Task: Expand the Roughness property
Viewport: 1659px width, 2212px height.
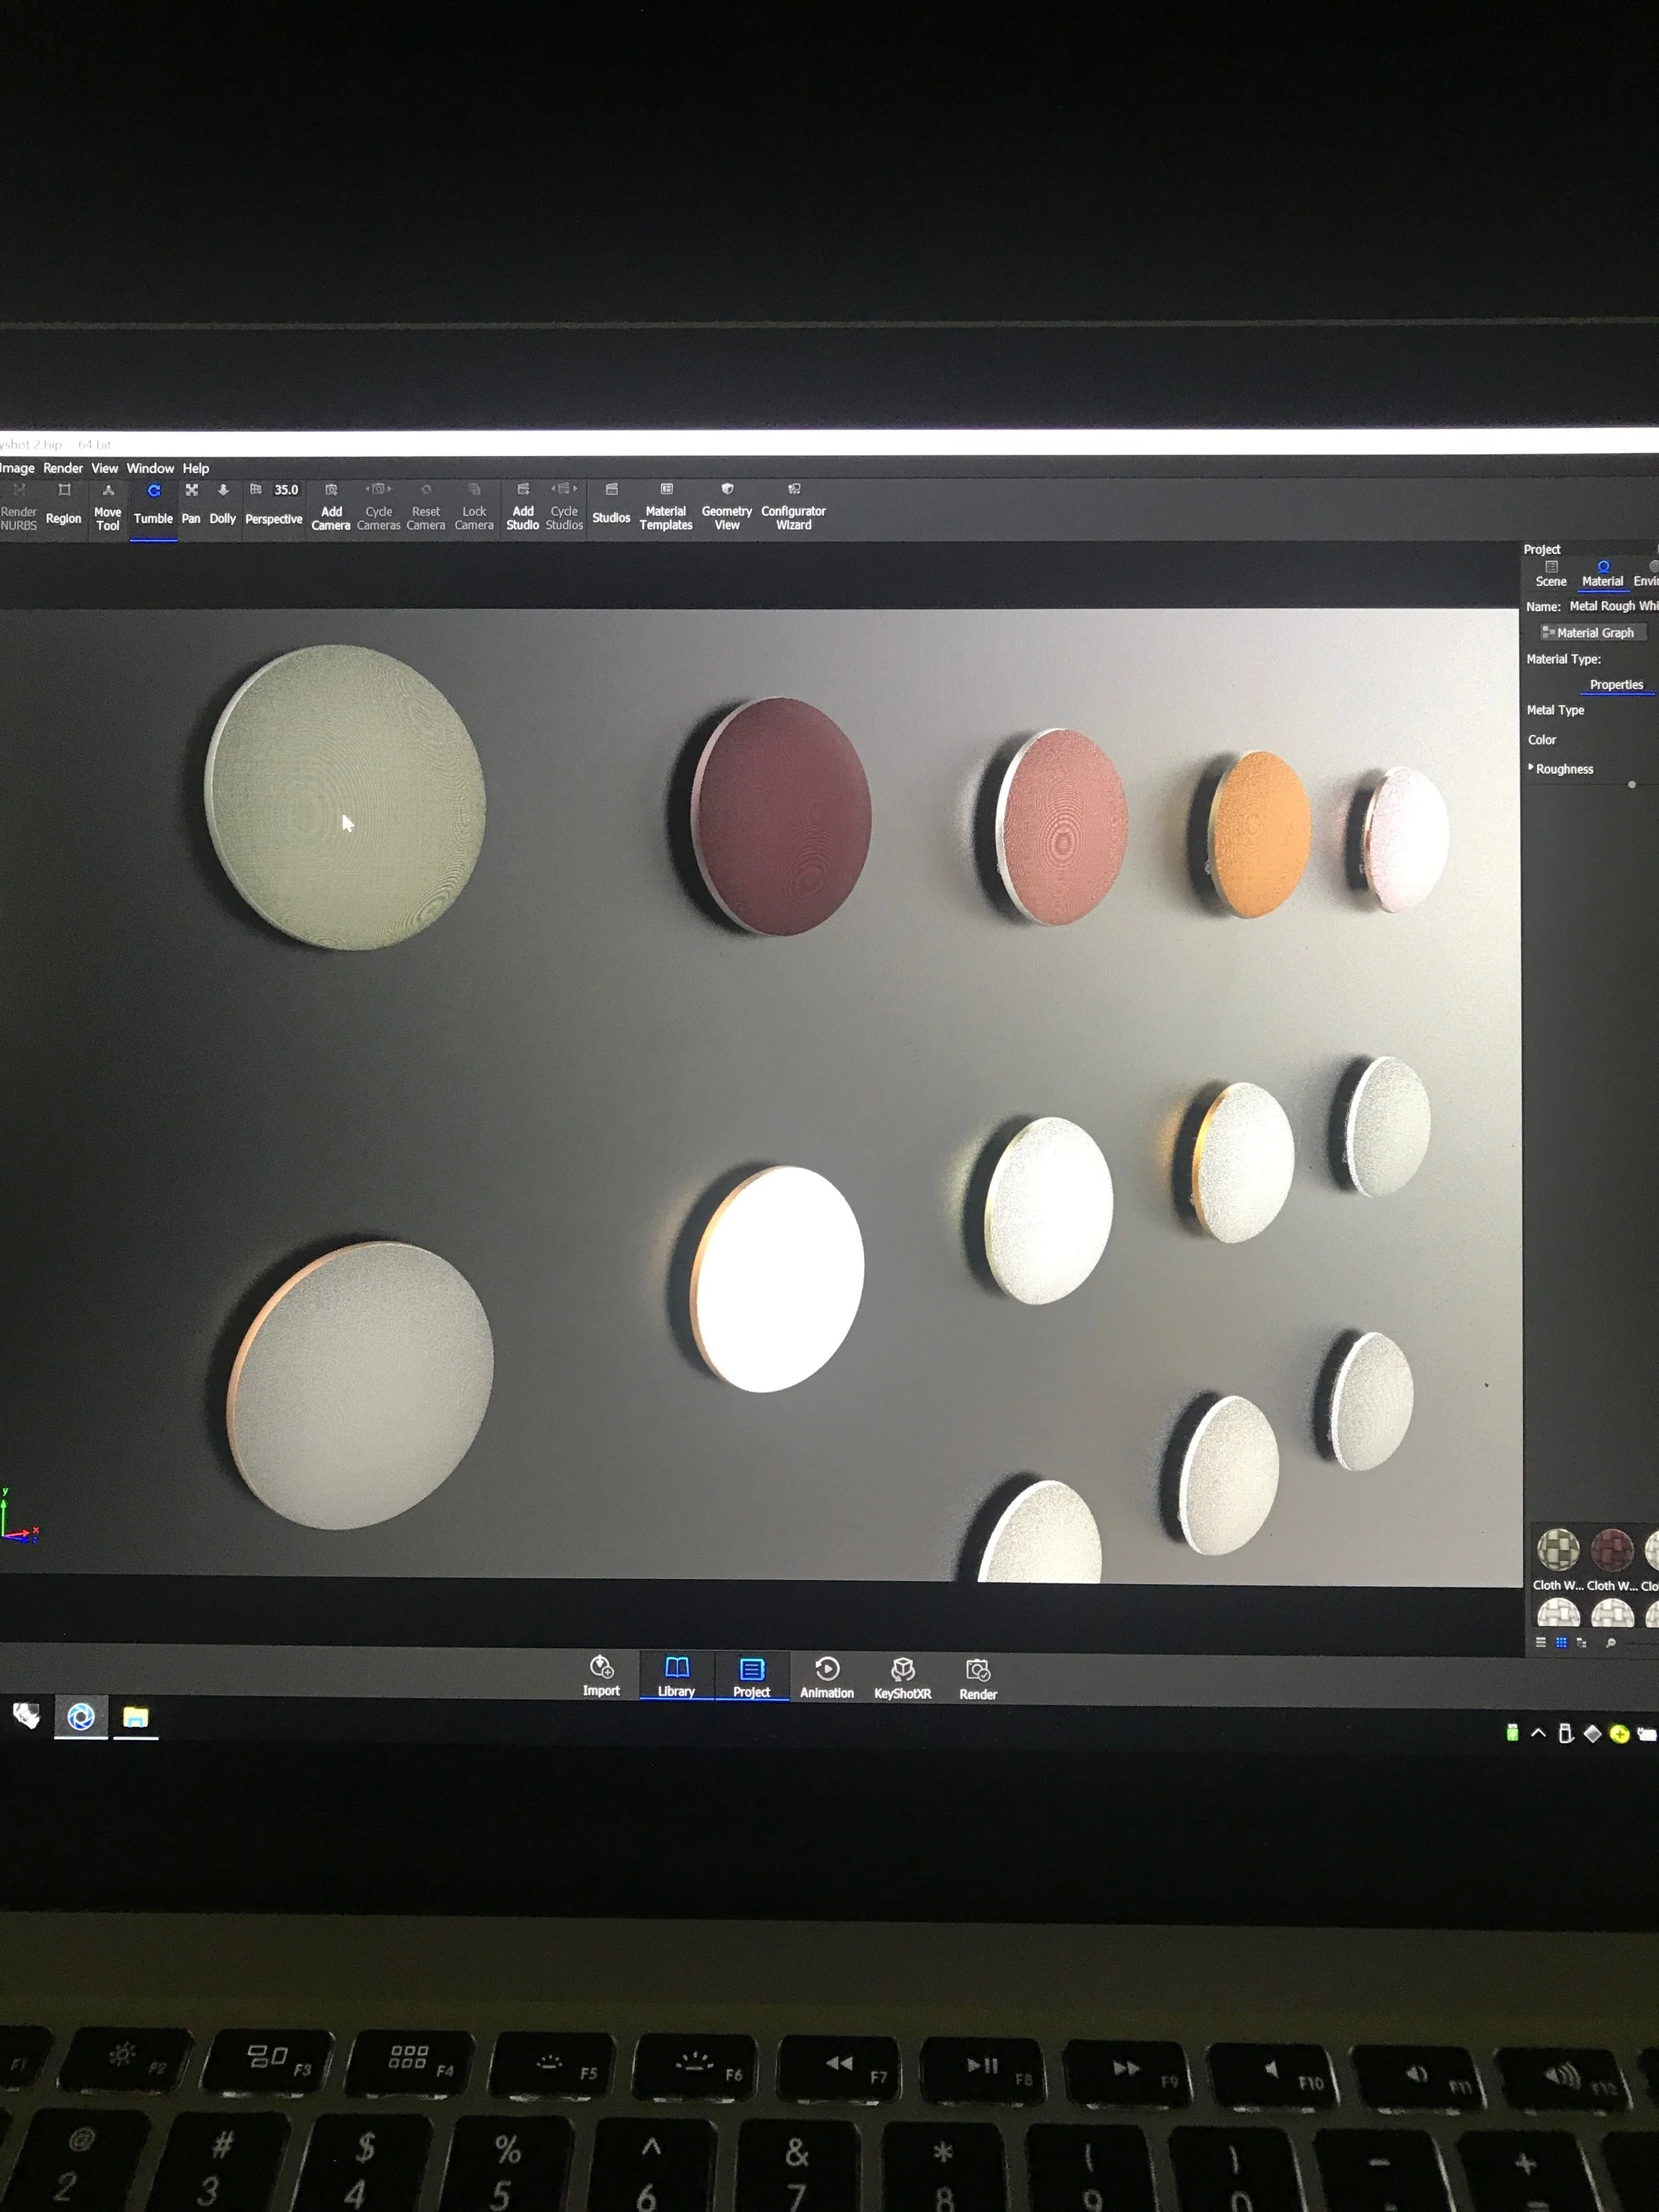Action: (1531, 767)
